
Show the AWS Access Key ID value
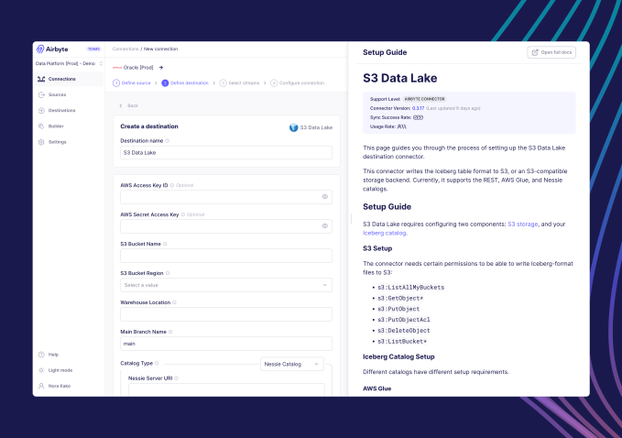[x=325, y=197]
